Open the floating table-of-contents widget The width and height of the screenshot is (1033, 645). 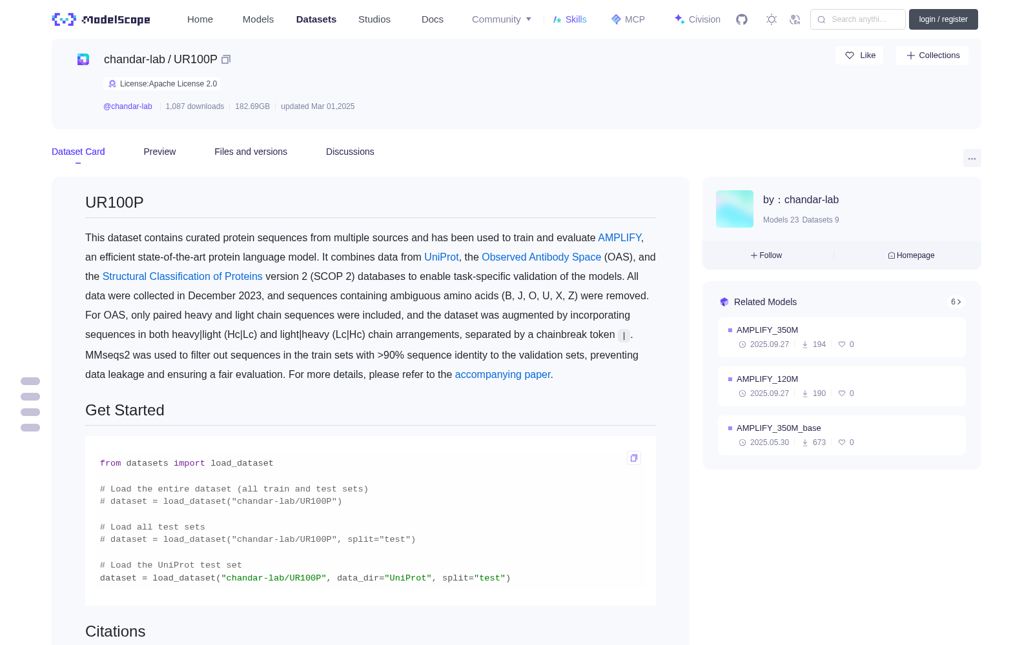tap(30, 404)
